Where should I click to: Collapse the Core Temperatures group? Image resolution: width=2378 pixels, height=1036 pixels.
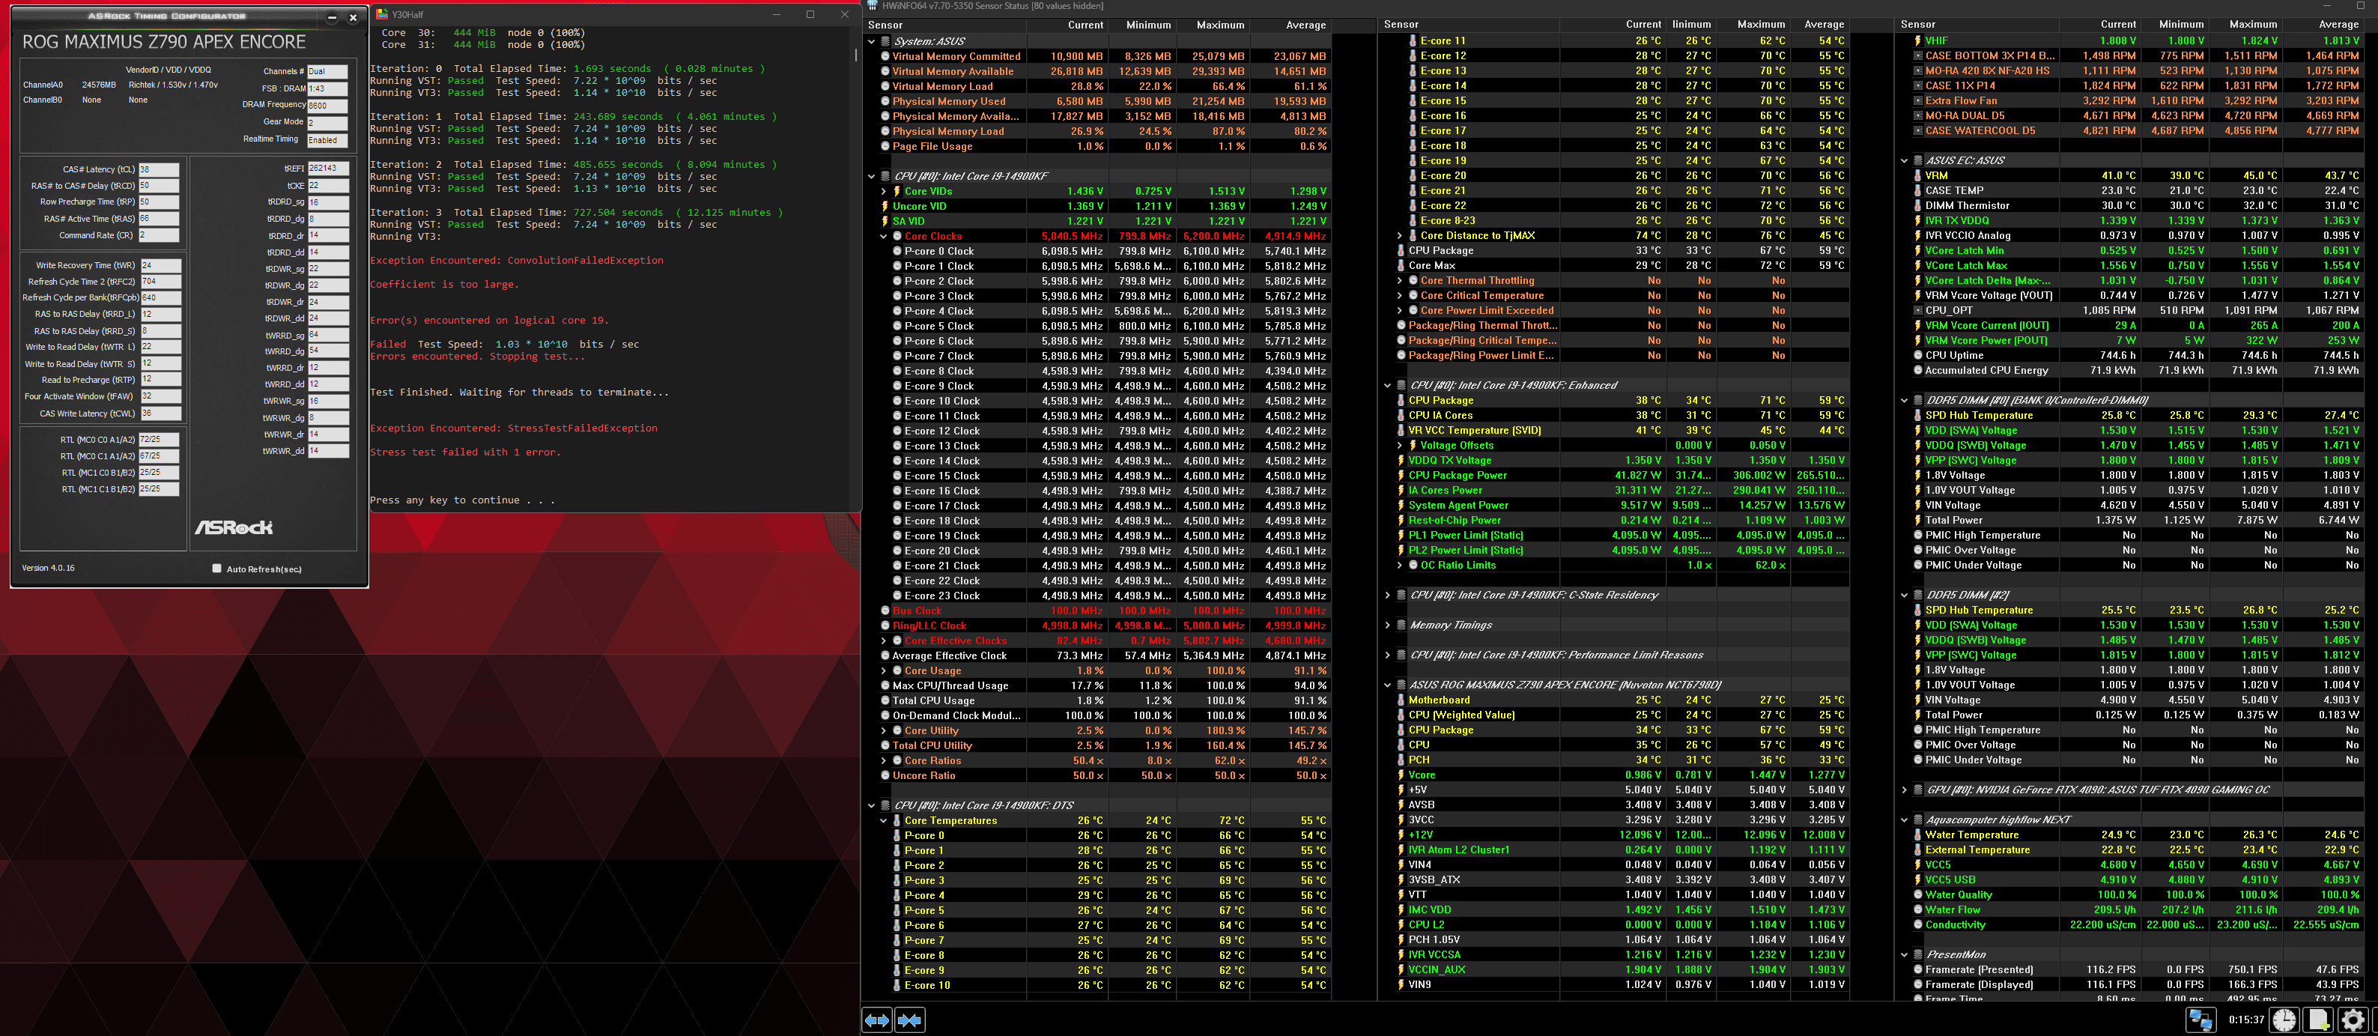coord(884,821)
